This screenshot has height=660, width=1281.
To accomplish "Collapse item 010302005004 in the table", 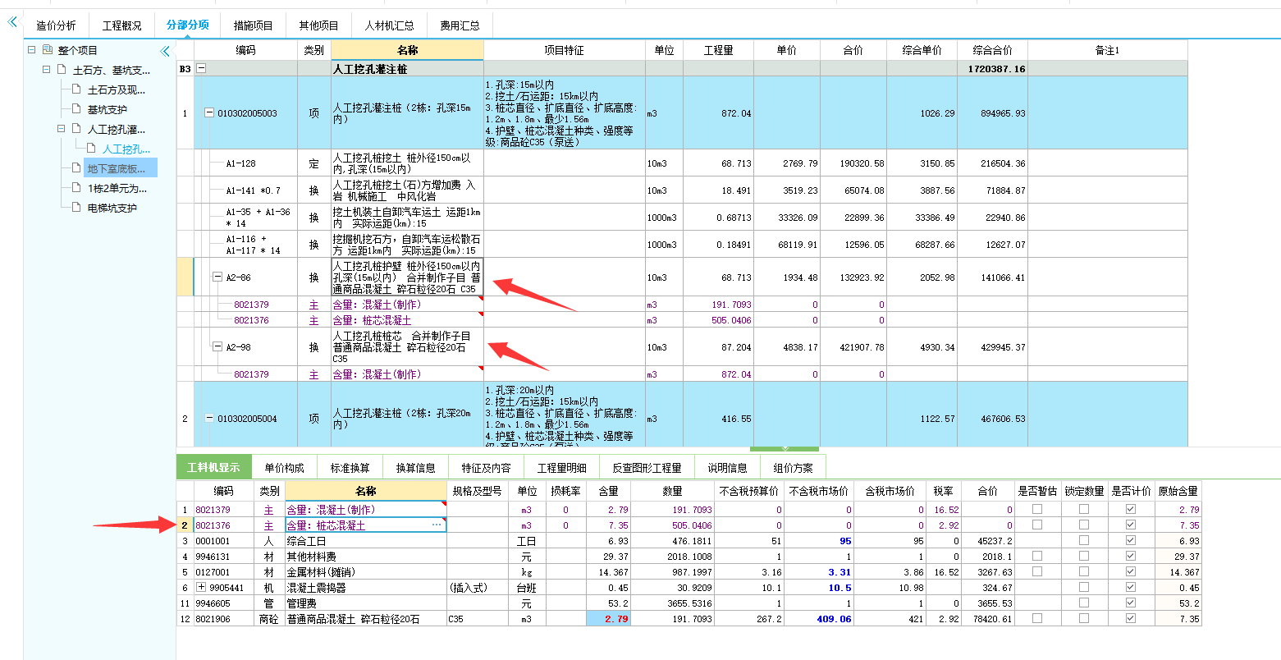I will pyautogui.click(x=209, y=419).
